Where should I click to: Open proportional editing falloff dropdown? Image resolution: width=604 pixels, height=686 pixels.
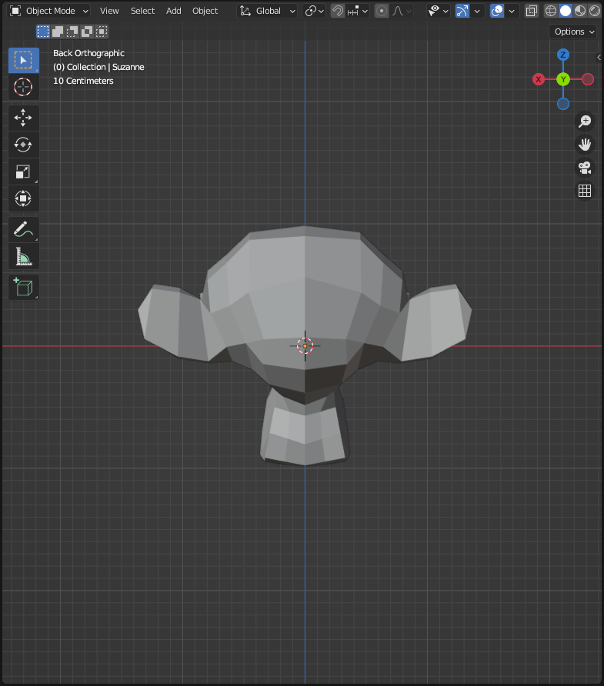pos(402,11)
